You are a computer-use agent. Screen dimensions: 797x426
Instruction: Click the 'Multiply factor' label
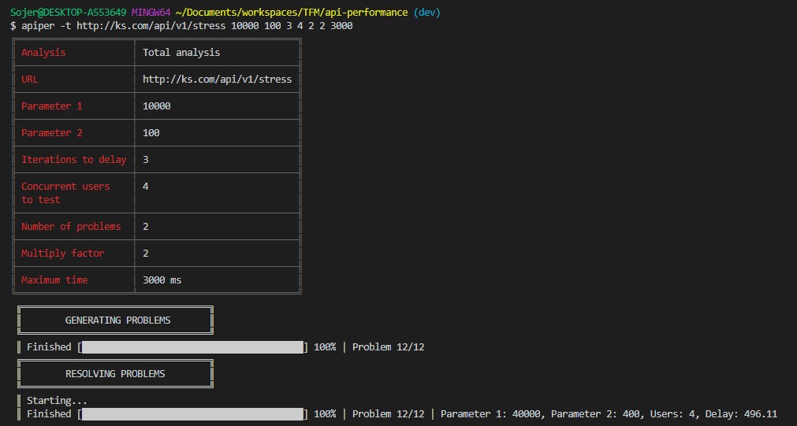(63, 254)
